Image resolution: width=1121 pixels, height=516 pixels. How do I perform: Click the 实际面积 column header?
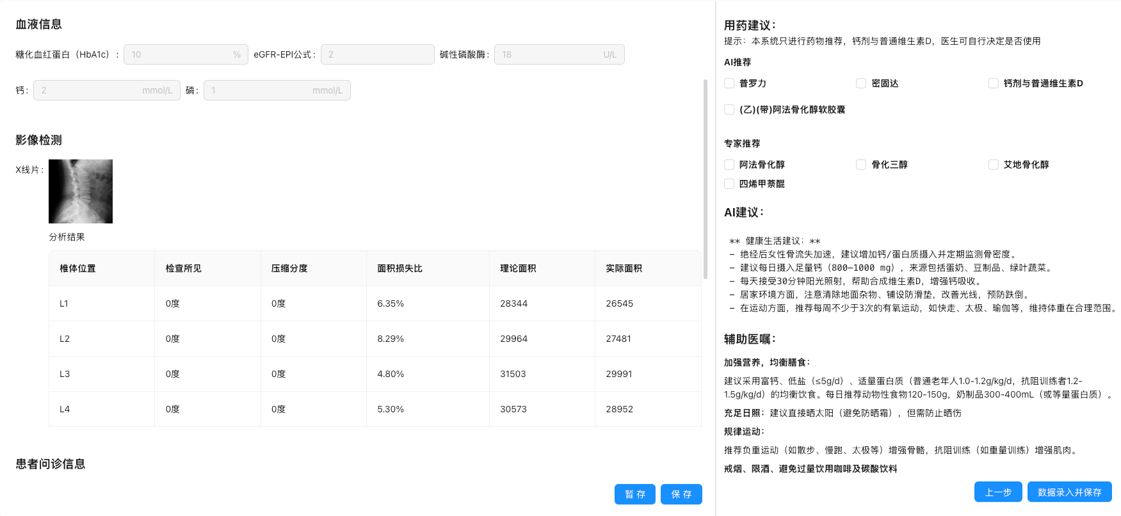point(649,268)
